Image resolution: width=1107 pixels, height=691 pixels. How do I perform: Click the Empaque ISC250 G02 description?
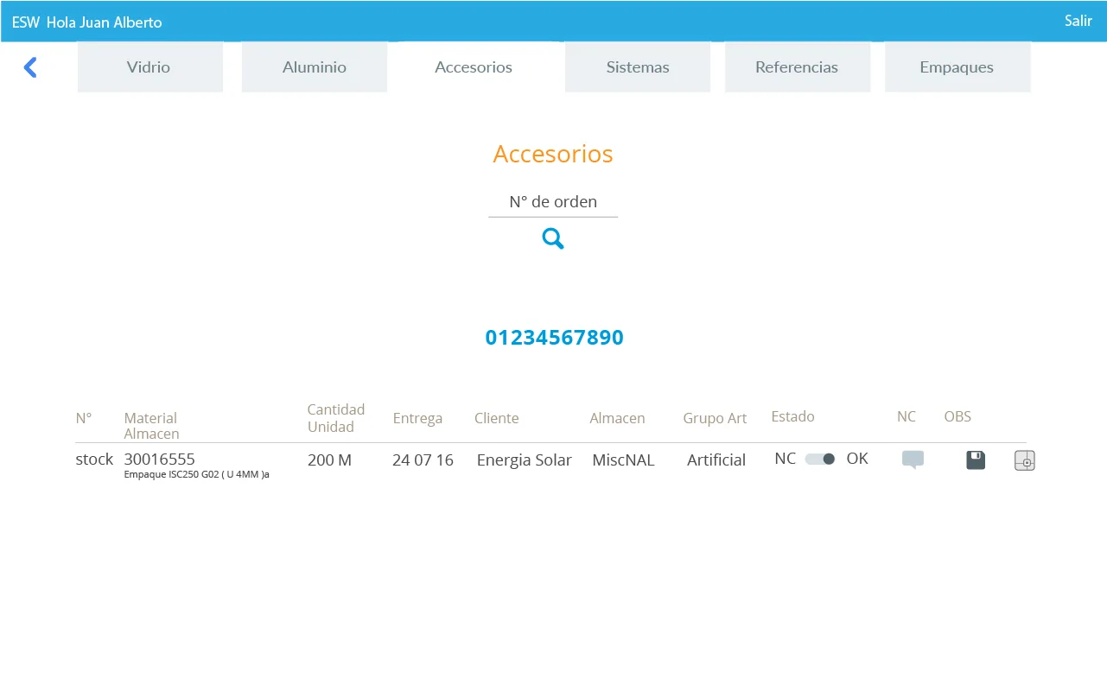click(x=197, y=474)
